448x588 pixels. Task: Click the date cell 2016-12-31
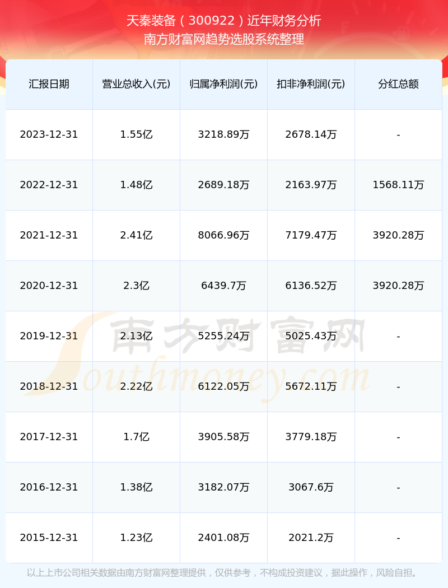[49, 487]
